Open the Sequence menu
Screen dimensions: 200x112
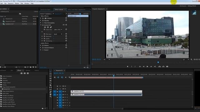click(11, 3)
